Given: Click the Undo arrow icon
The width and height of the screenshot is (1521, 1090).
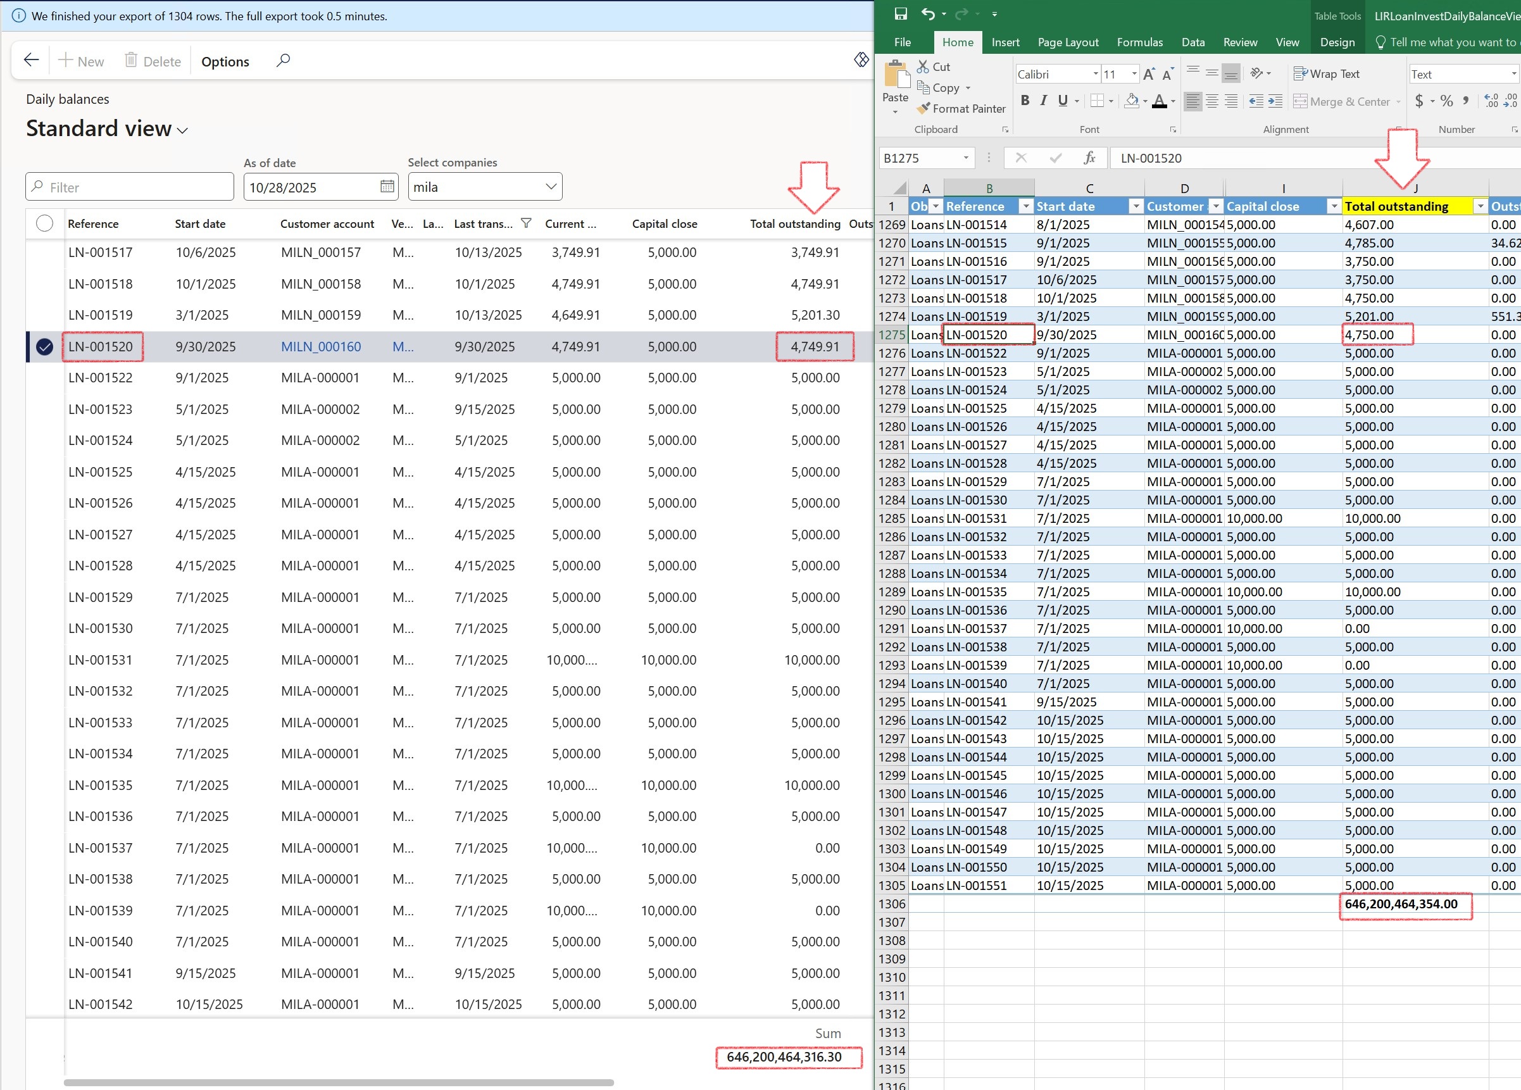Looking at the screenshot, I should [927, 14].
